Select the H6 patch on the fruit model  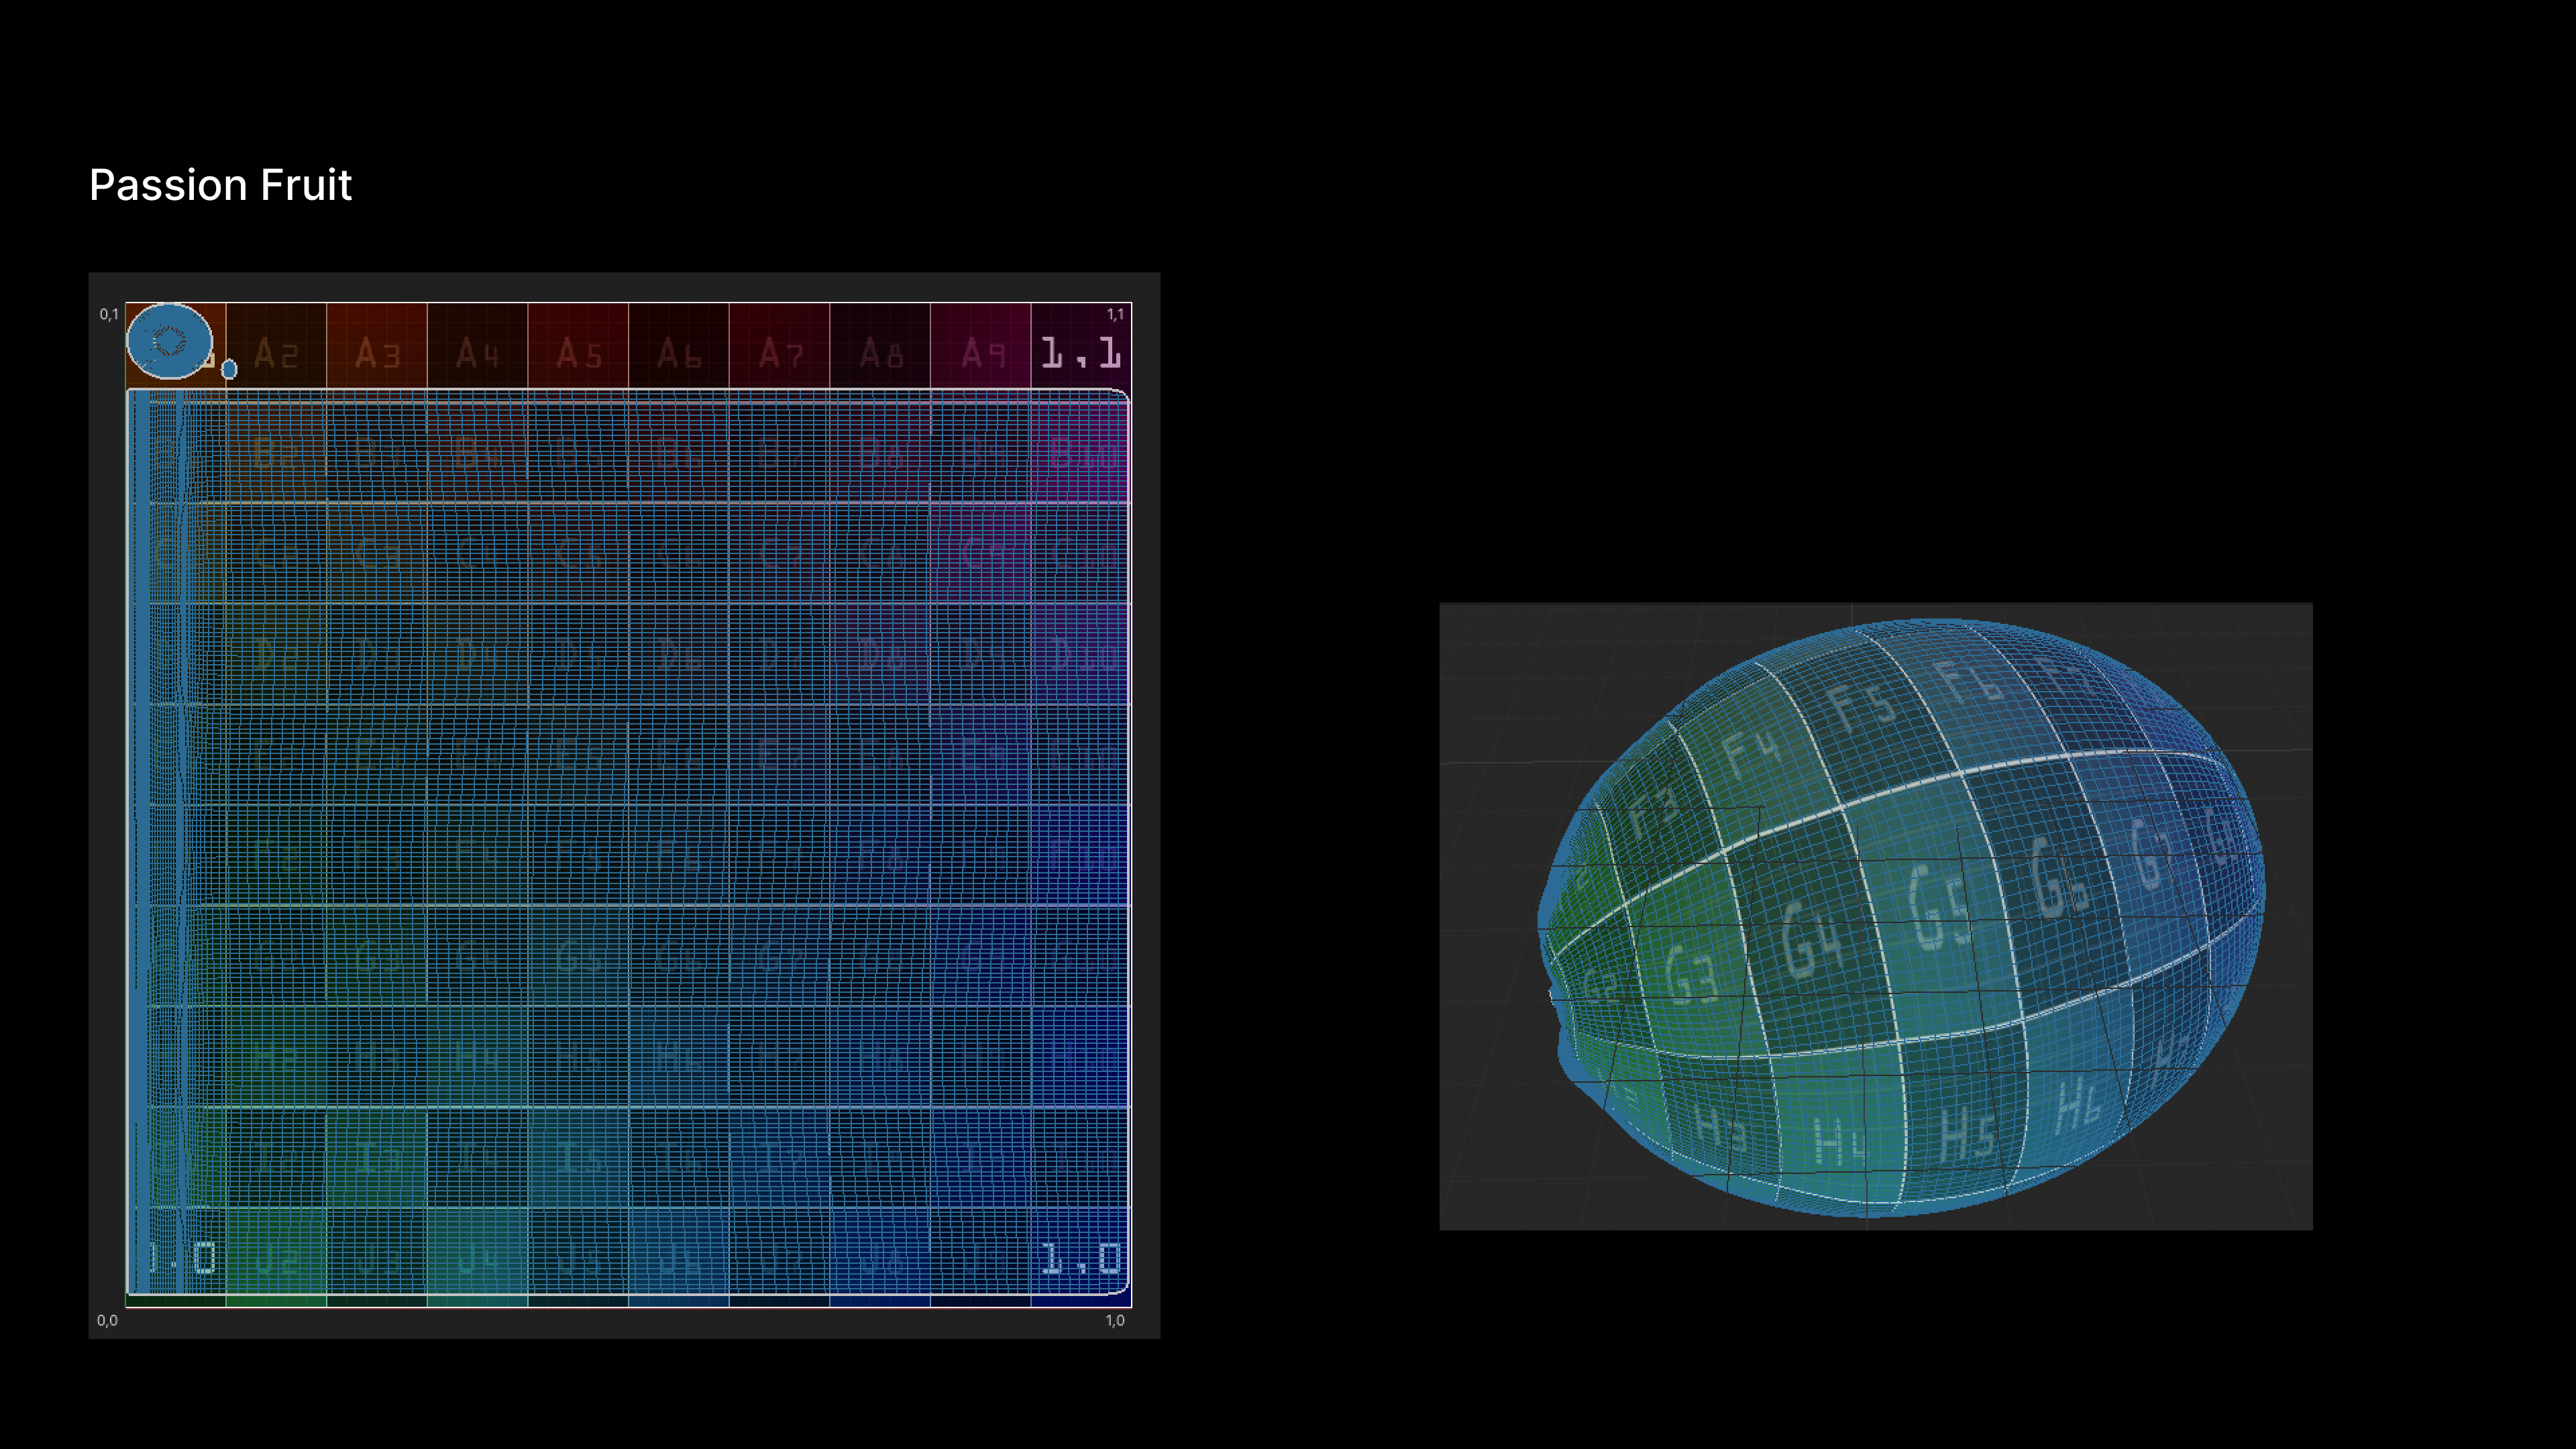2078,1105
